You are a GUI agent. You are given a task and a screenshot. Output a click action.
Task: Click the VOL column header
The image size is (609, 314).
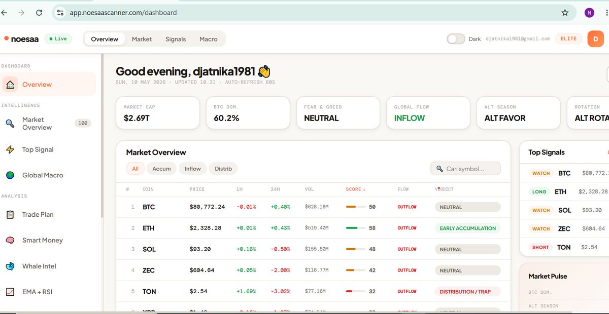pyautogui.click(x=310, y=189)
